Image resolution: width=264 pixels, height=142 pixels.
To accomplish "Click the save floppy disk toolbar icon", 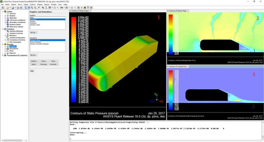I will pos(13,8).
